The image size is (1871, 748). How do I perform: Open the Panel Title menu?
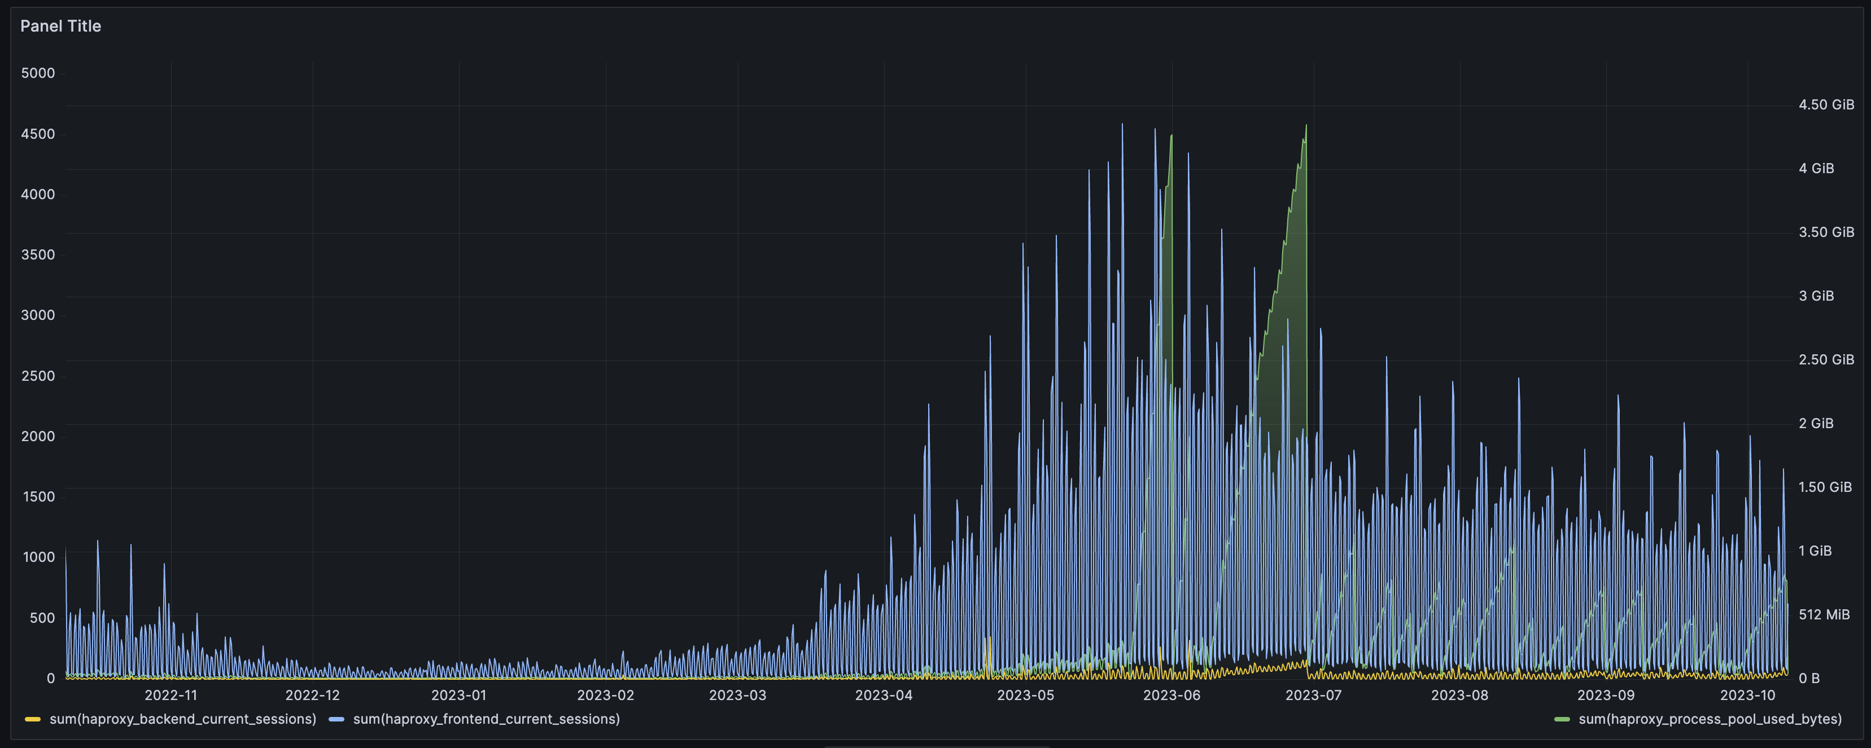[61, 26]
